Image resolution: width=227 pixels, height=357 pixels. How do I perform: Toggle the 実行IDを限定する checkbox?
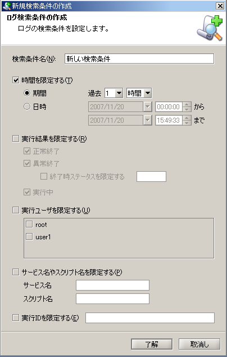click(15, 318)
